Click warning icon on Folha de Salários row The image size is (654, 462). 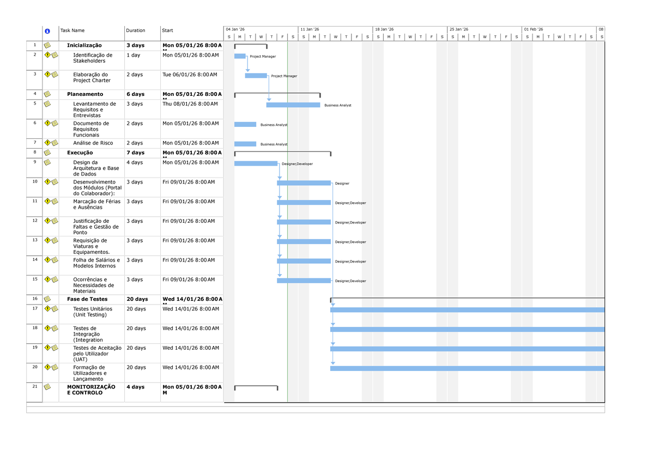[47, 260]
